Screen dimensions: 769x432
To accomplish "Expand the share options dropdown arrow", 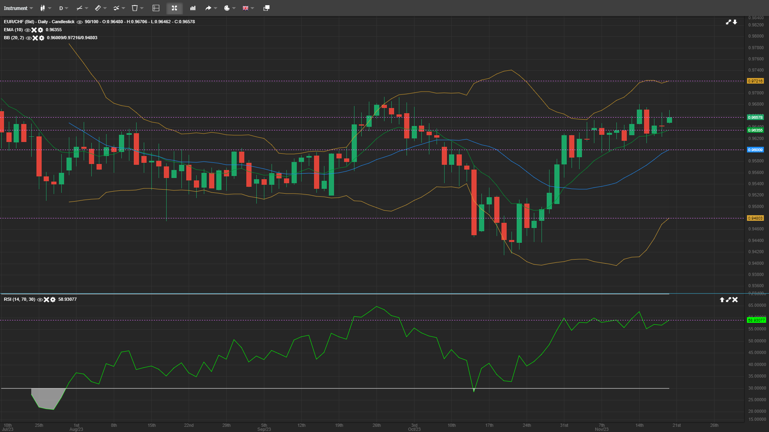I will pos(215,8).
